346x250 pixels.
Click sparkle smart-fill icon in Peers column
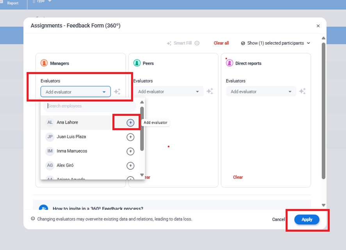point(210,92)
